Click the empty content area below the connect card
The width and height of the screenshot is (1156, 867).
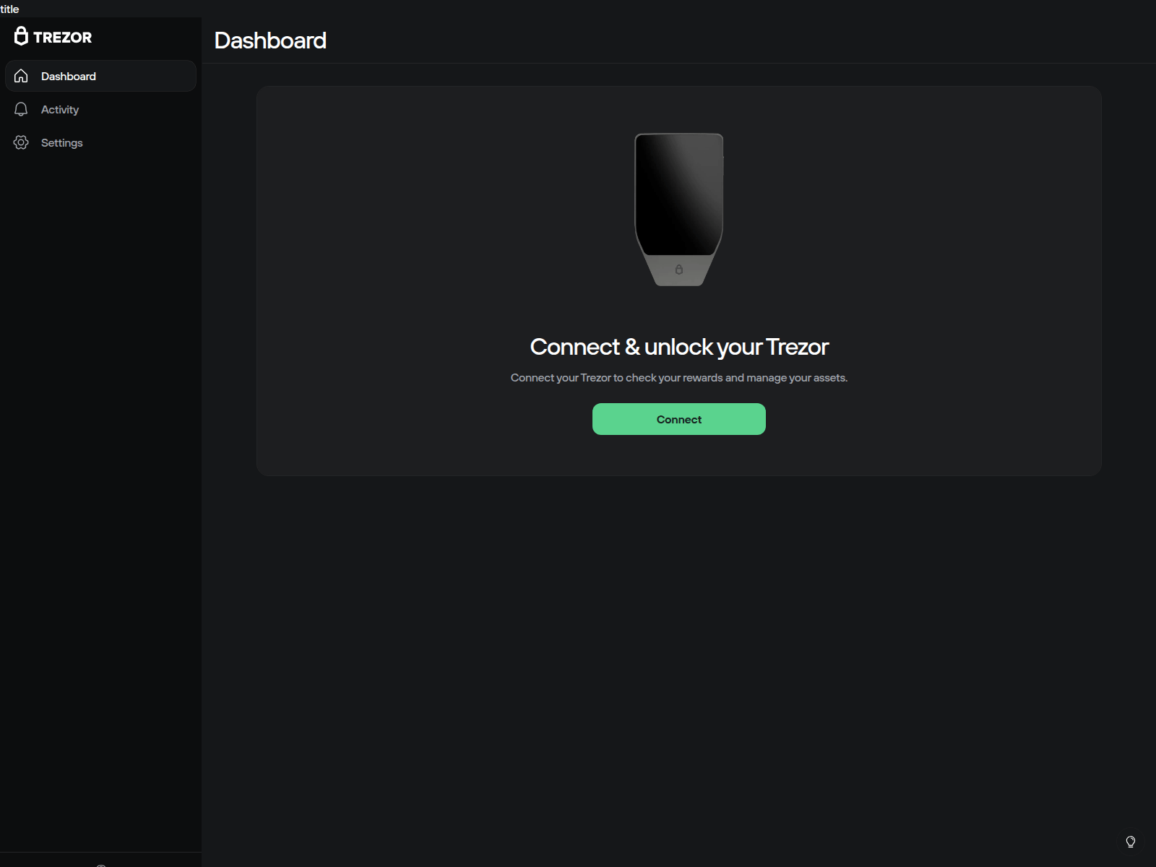(x=678, y=650)
